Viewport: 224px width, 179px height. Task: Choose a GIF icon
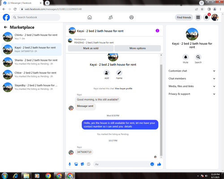(x=89, y=164)
